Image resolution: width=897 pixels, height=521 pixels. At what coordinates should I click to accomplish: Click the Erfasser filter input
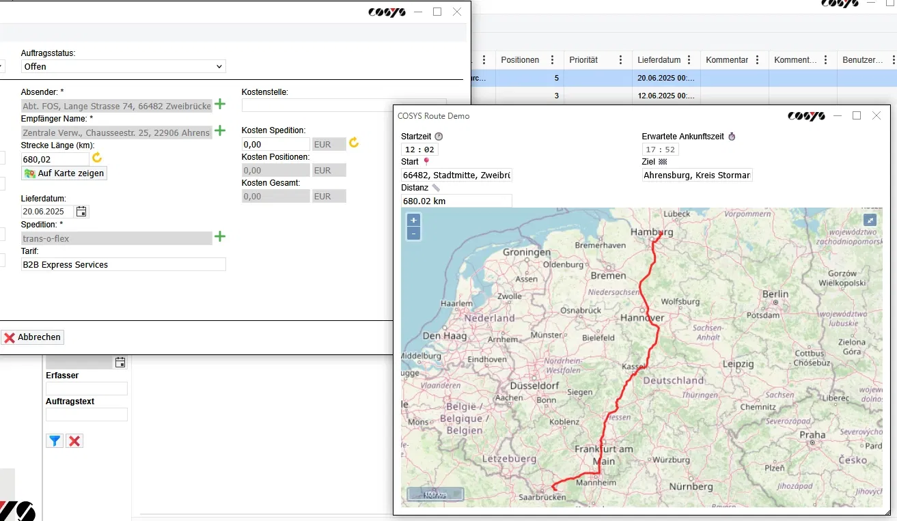pyautogui.click(x=87, y=388)
